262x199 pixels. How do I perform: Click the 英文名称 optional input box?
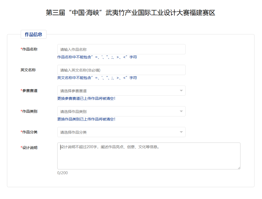[x=121, y=70]
